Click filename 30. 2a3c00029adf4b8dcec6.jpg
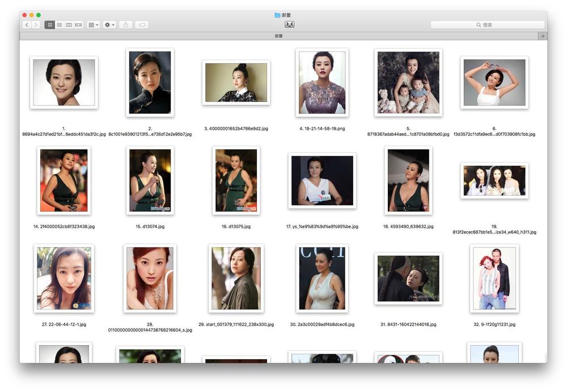Screen dimensions: 567x391 [322, 325]
